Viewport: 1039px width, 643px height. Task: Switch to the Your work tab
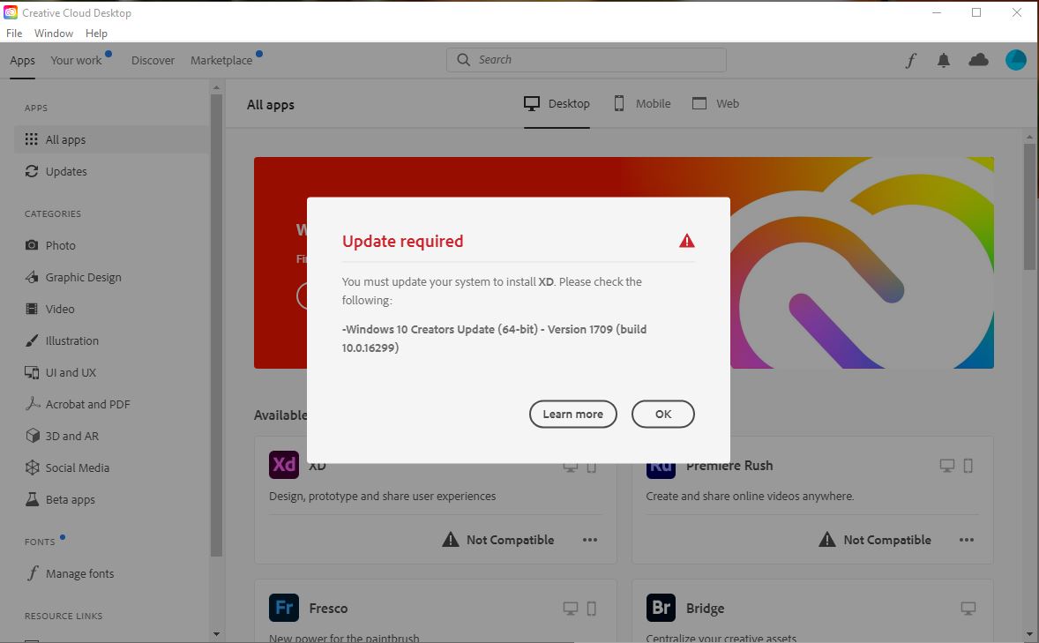(76, 60)
